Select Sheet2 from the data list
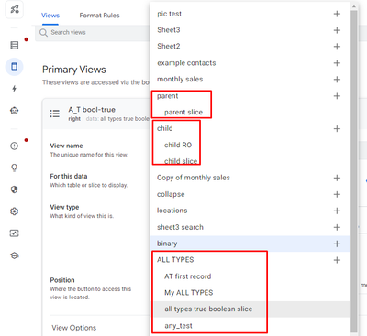The width and height of the screenshot is (367, 336). click(169, 46)
